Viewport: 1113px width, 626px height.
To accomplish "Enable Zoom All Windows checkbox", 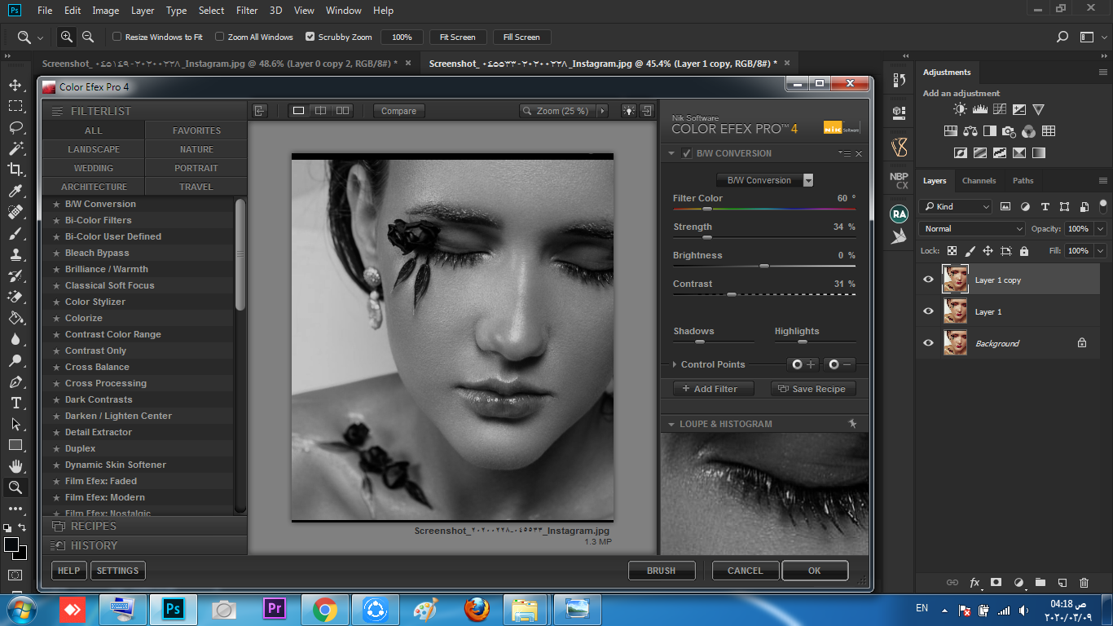I will tap(219, 37).
